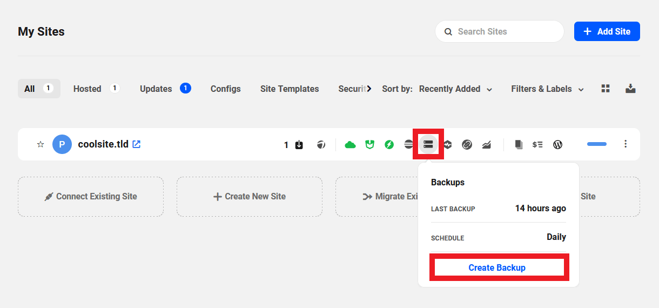Open the Updates tab
Image resolution: width=659 pixels, height=308 pixels.
pos(165,89)
